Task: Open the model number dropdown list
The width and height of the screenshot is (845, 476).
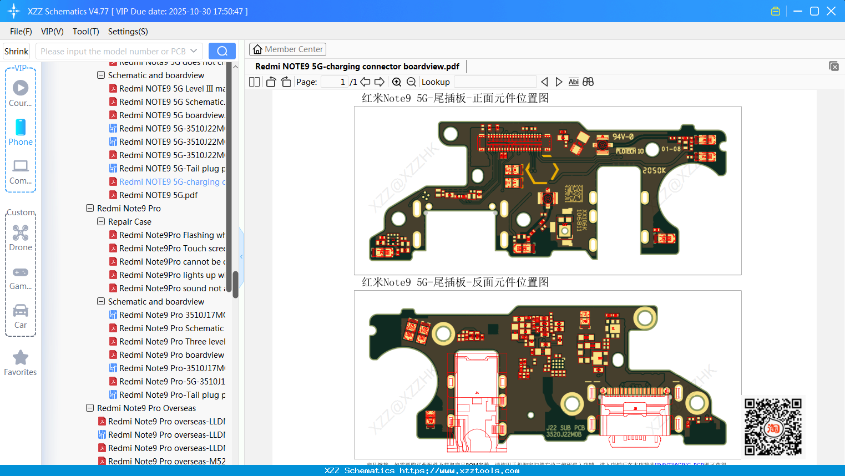Action: (x=194, y=50)
